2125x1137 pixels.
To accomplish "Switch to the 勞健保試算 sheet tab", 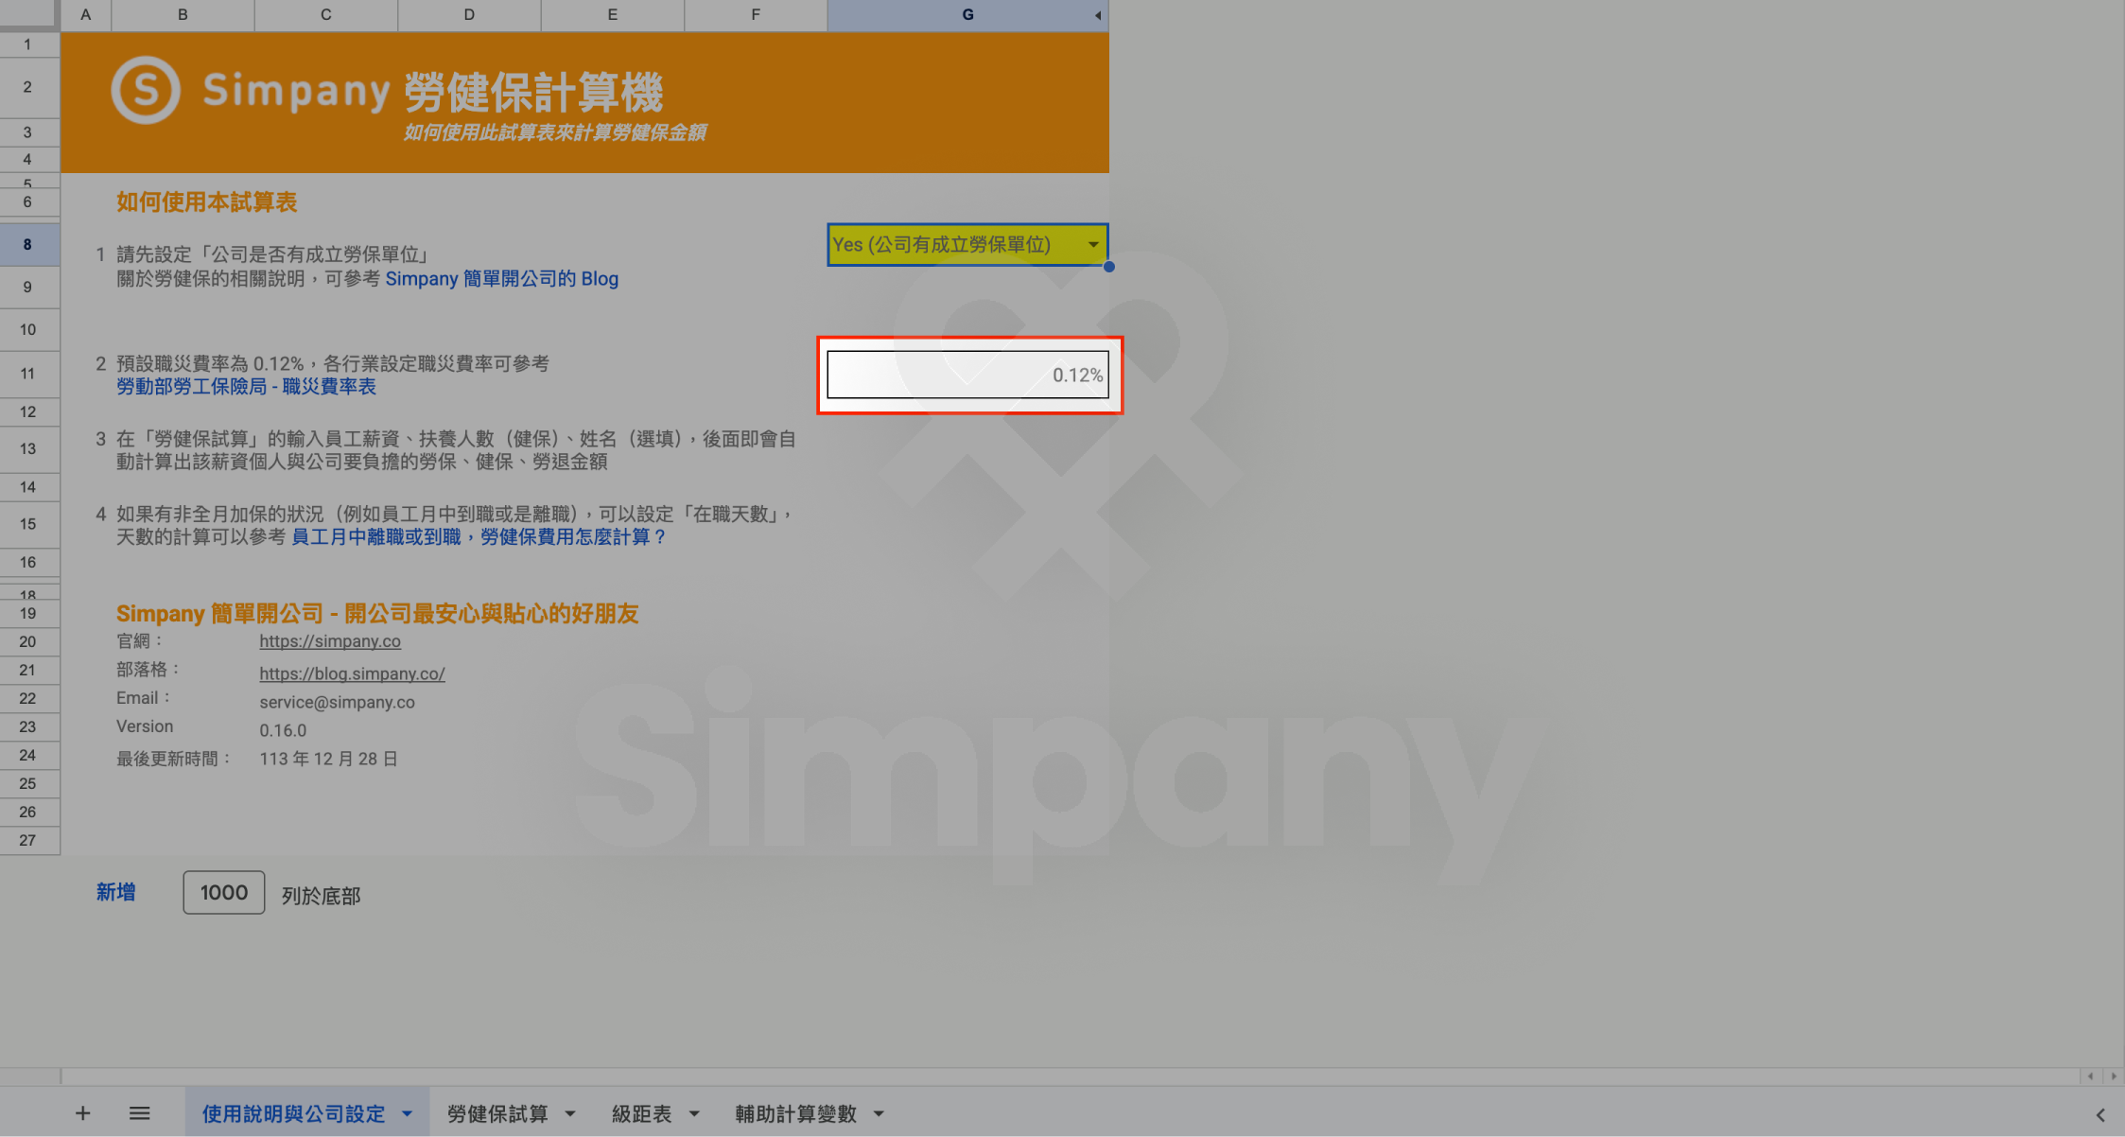I will click(497, 1114).
